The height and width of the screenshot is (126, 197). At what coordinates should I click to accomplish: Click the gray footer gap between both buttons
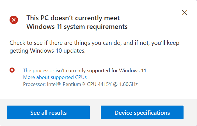pyautogui.click(x=95, y=113)
